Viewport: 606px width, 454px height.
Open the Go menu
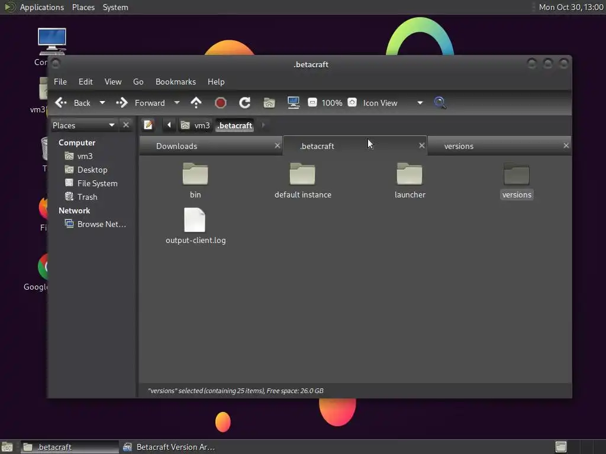[138, 82]
